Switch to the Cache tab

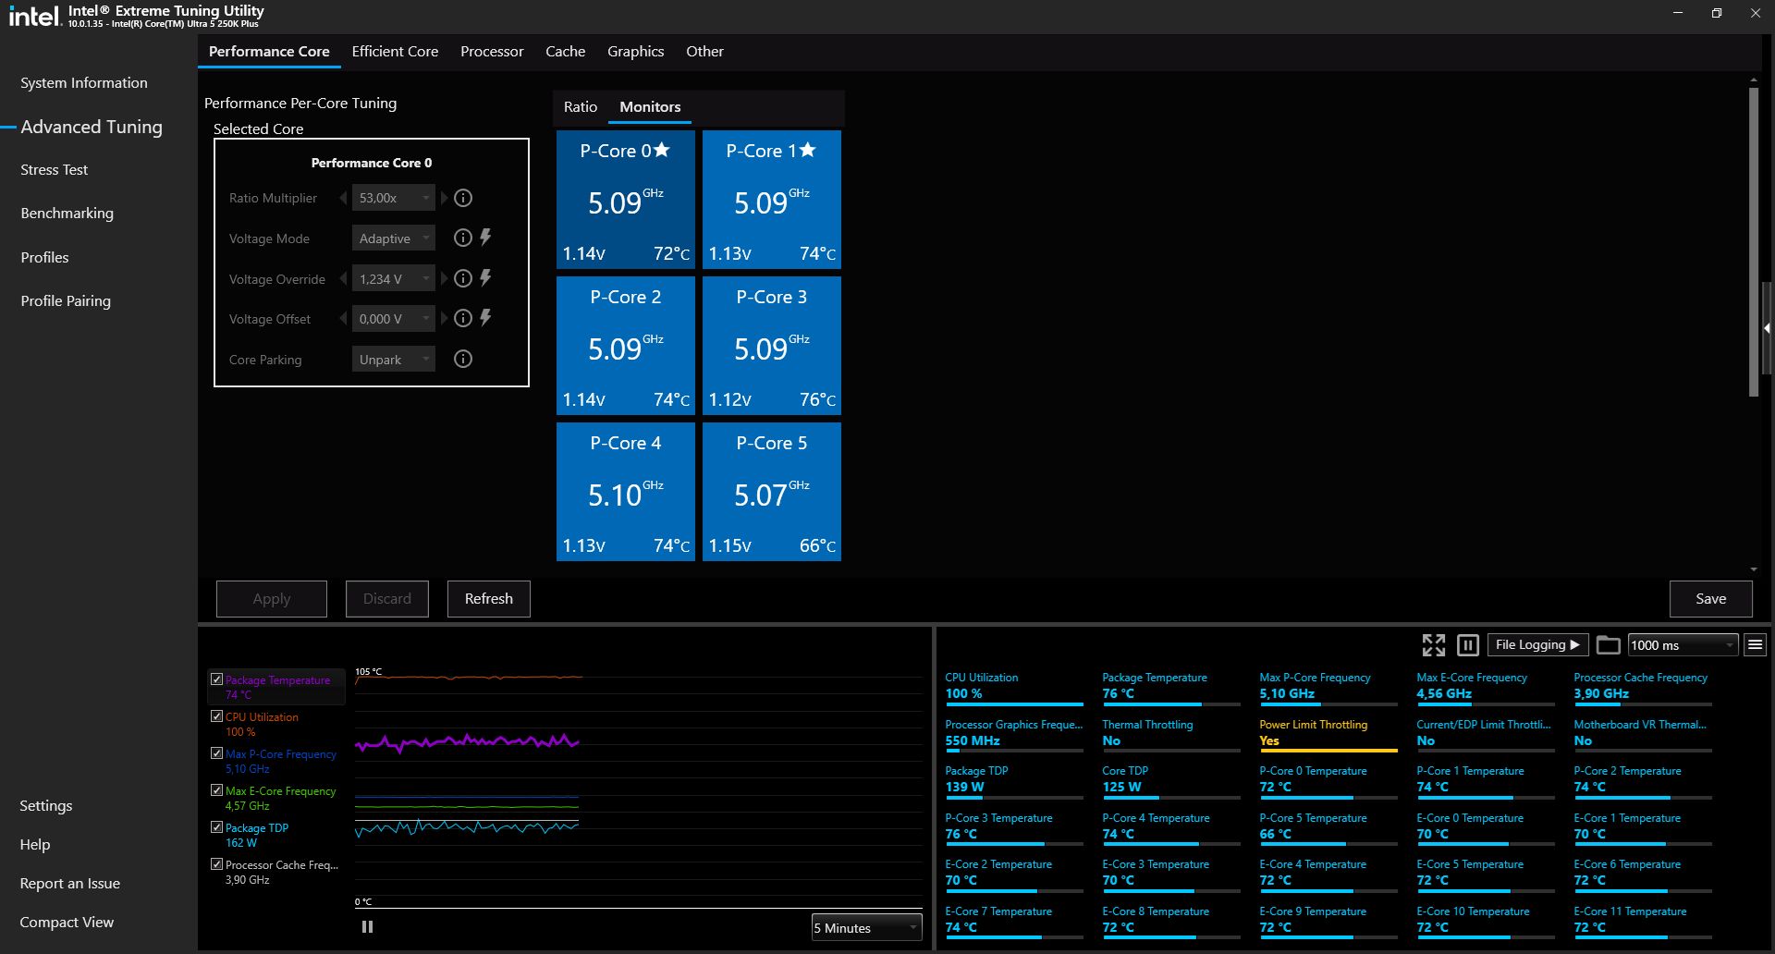tap(565, 52)
